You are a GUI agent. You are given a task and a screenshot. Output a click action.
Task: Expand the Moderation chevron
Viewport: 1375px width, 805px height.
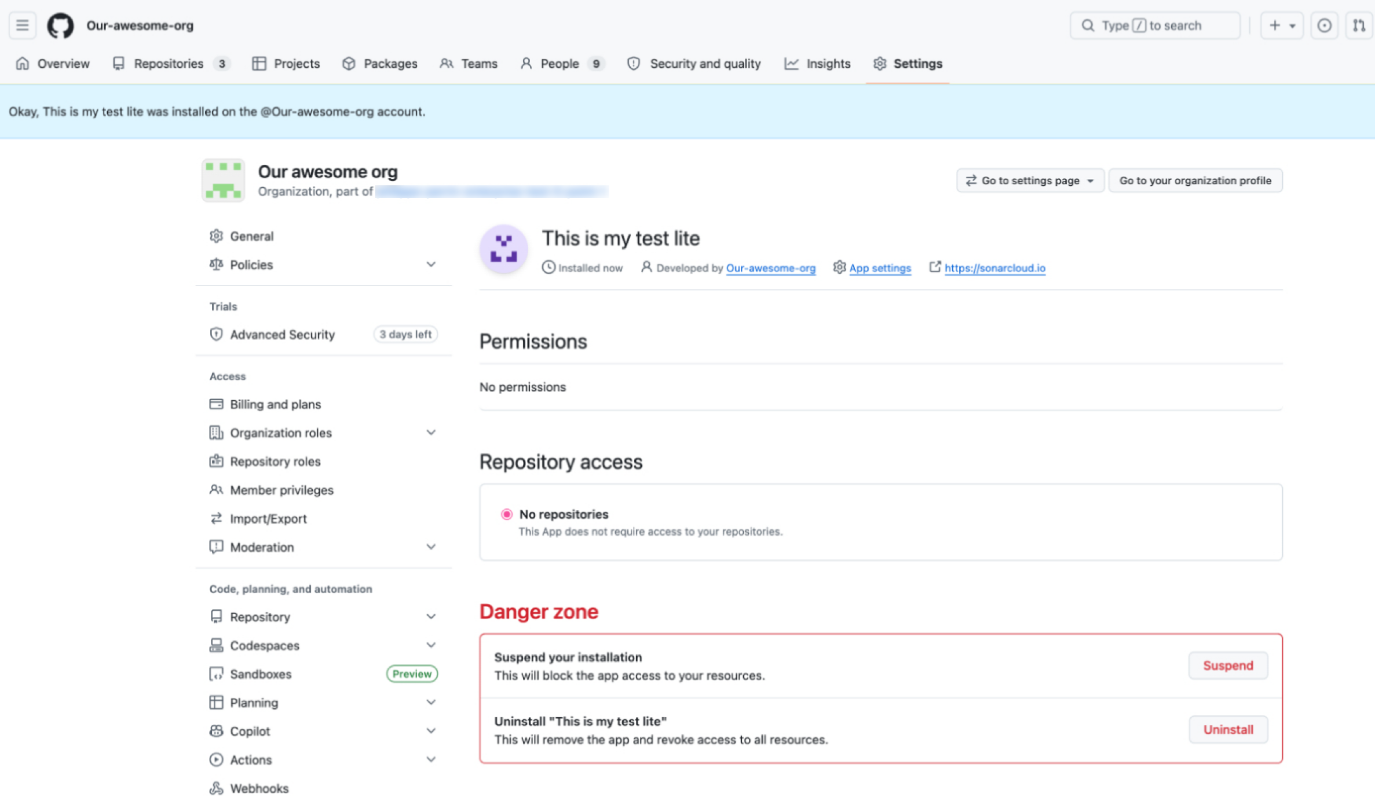[x=431, y=547]
